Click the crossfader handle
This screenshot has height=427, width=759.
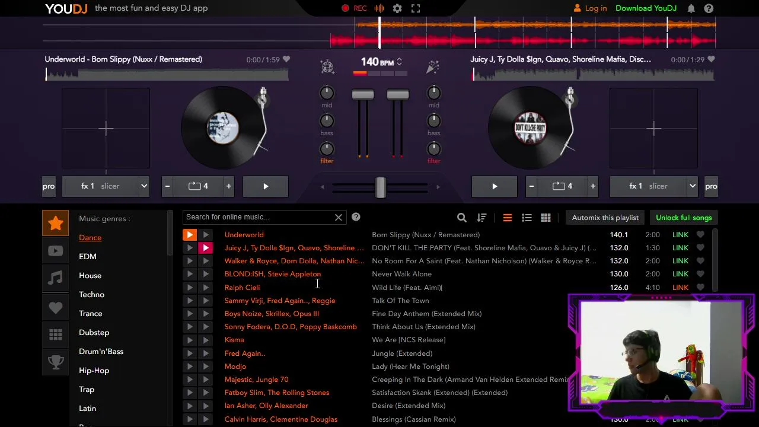pyautogui.click(x=380, y=187)
